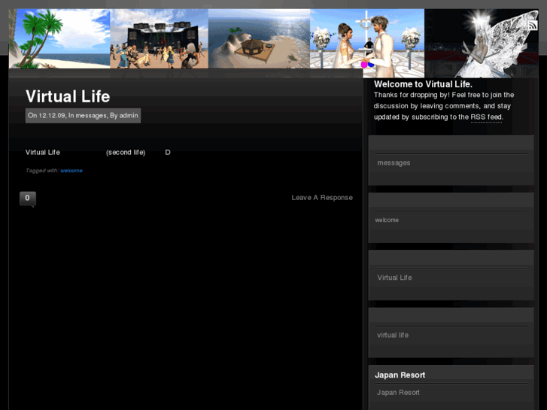Open the welcome tag in sidebar

click(387, 220)
